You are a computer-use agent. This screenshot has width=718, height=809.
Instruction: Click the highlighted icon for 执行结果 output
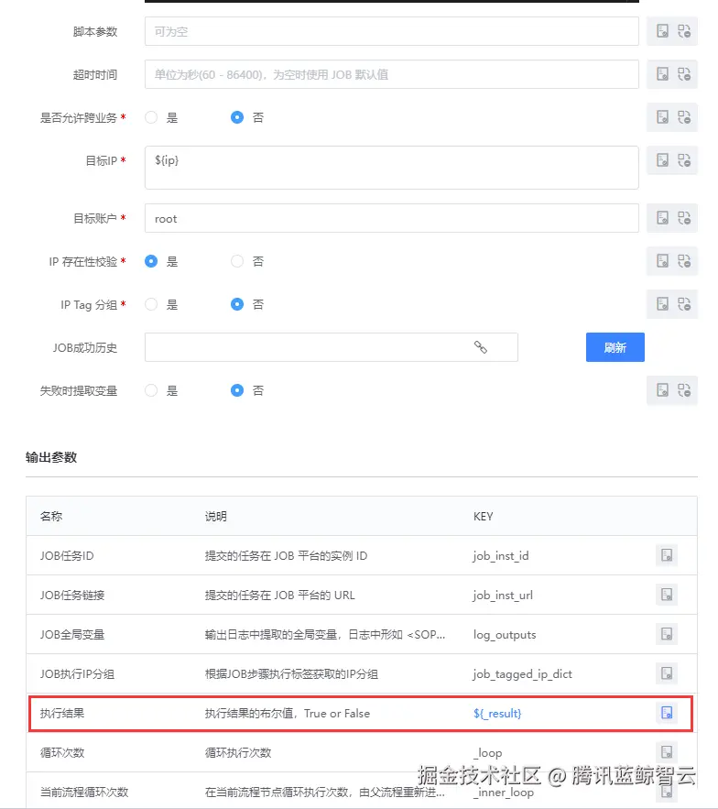667,713
